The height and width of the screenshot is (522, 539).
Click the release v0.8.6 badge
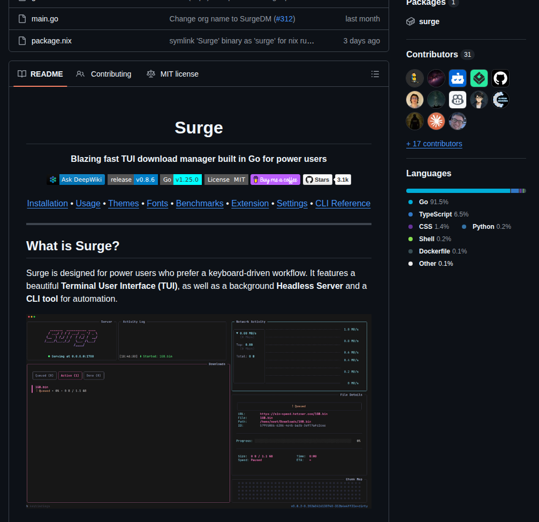click(133, 180)
